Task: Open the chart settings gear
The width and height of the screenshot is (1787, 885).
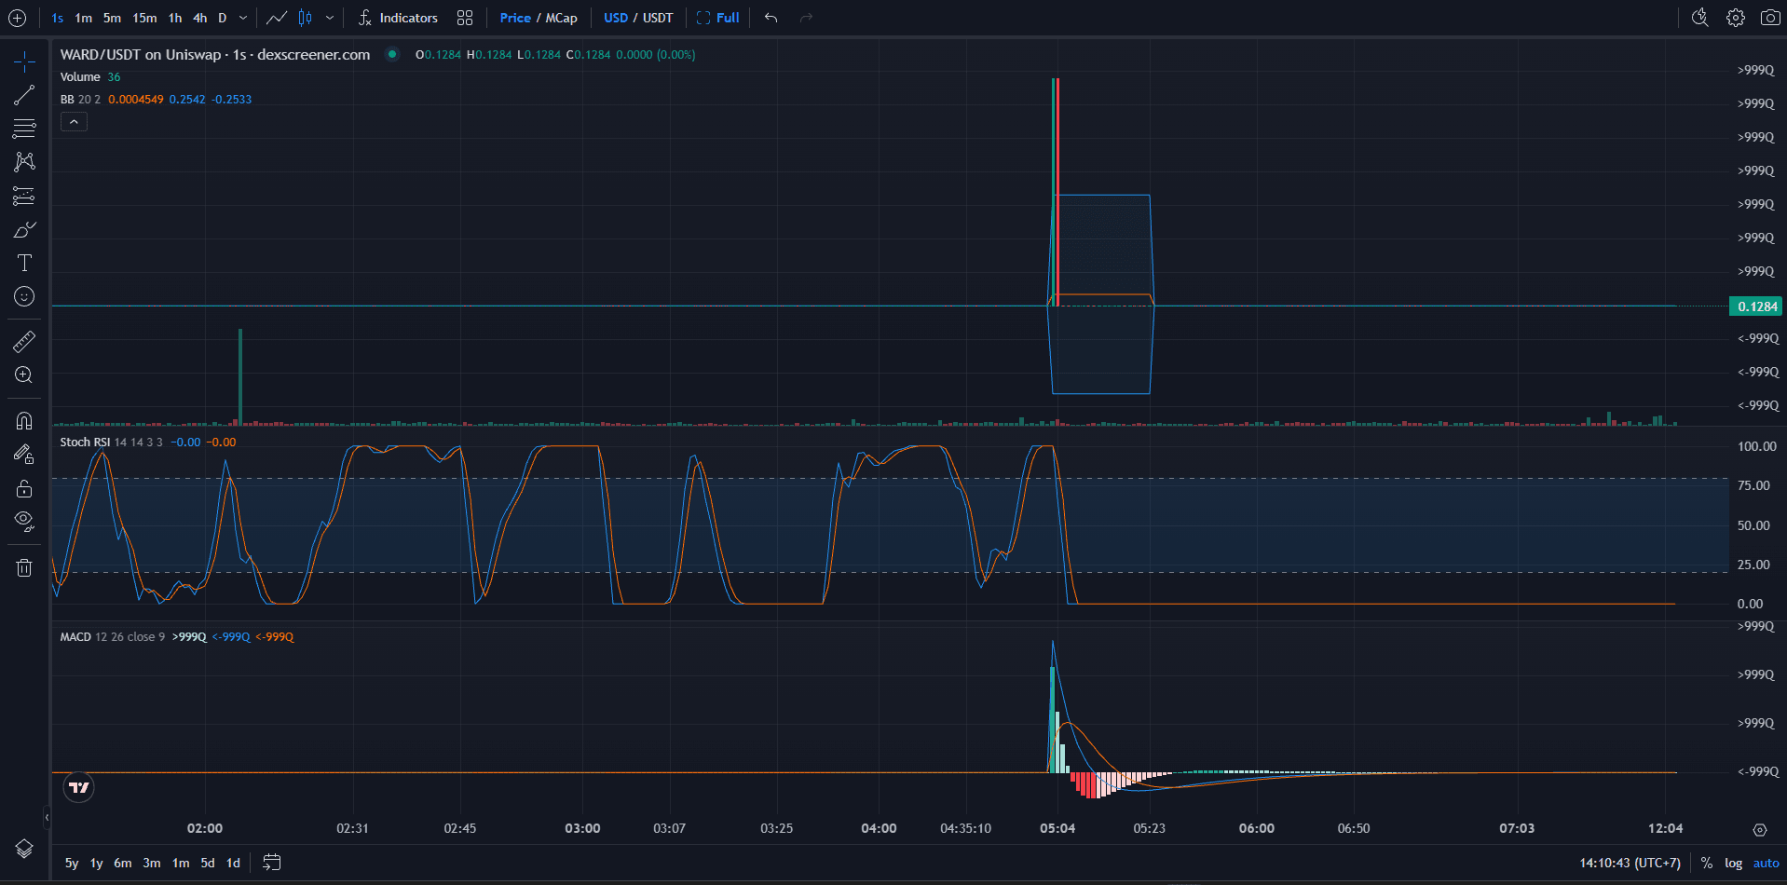Action: 1735,17
